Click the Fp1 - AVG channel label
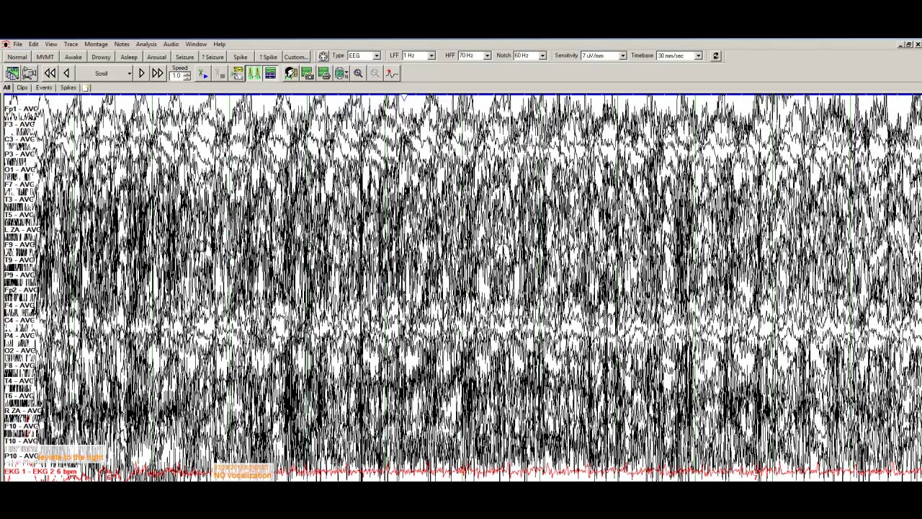Image resolution: width=922 pixels, height=519 pixels. 20,109
